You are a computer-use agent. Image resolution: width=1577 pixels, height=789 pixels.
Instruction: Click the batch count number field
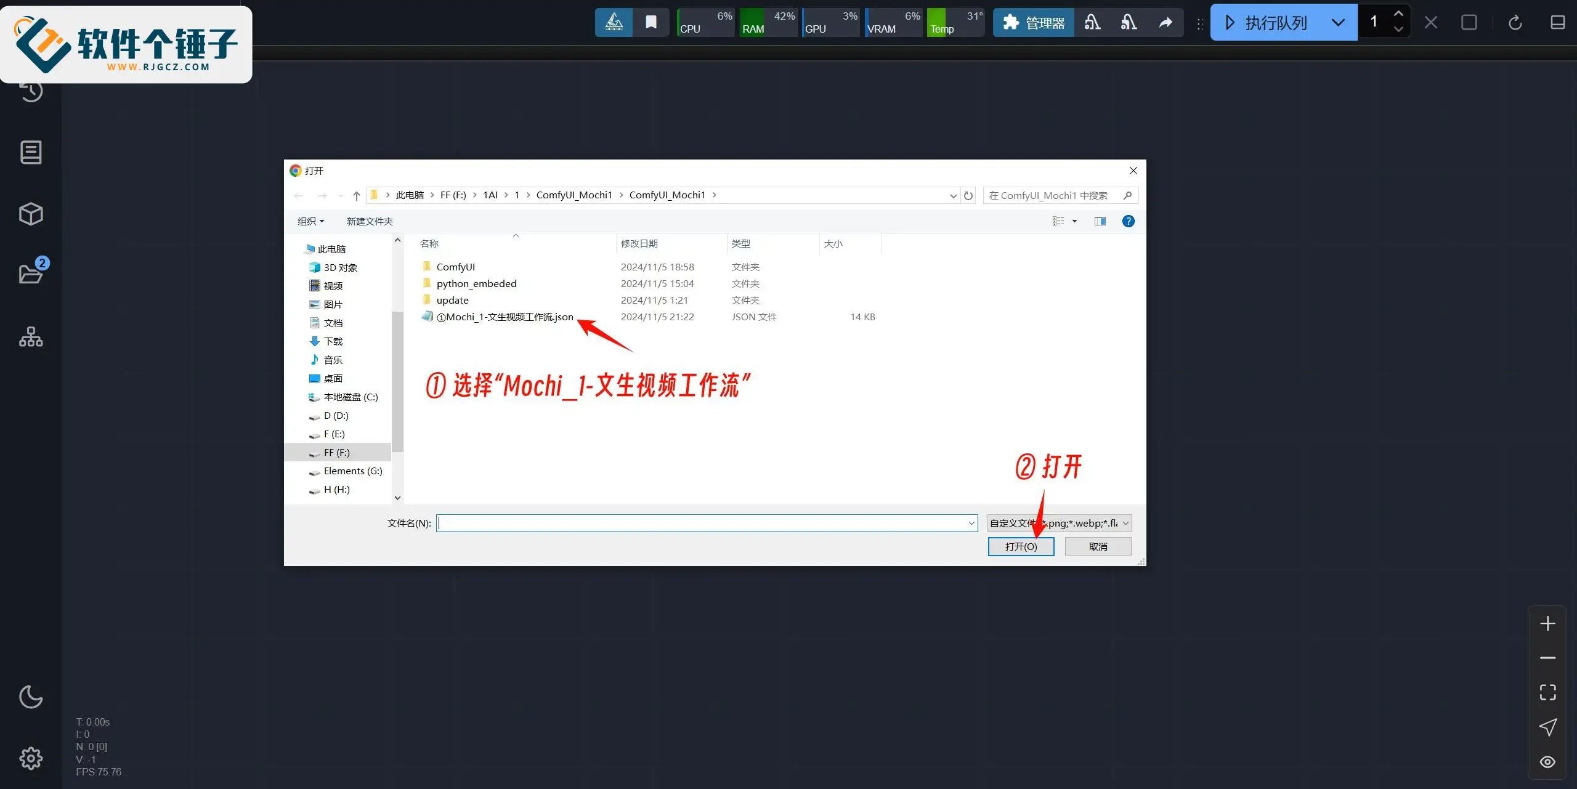pyautogui.click(x=1374, y=22)
